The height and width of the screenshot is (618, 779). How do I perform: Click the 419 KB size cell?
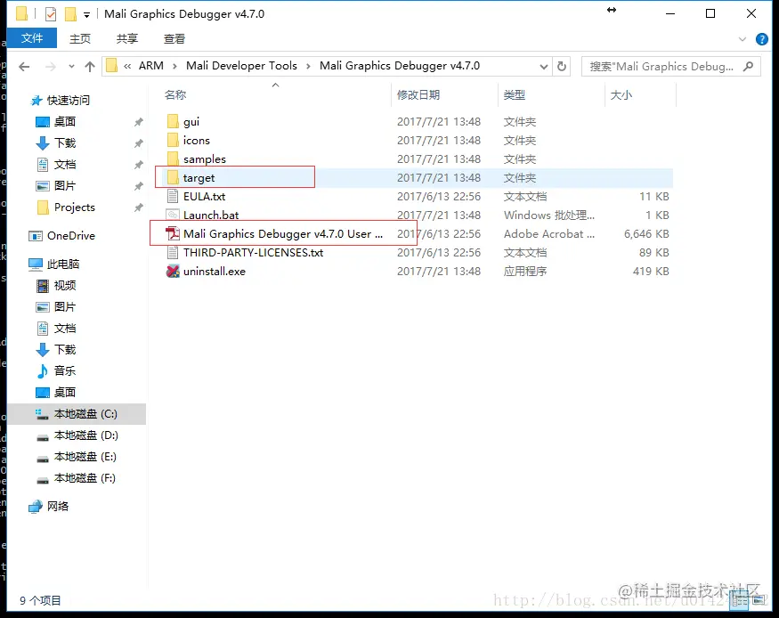click(651, 272)
